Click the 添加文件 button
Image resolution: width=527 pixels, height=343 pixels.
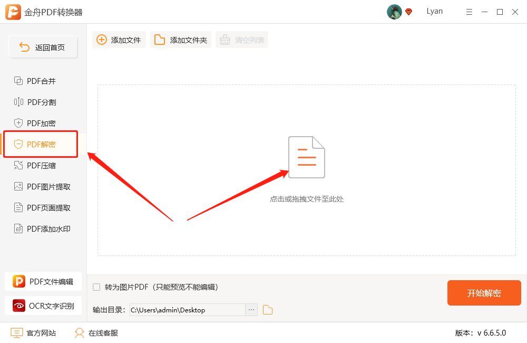119,40
